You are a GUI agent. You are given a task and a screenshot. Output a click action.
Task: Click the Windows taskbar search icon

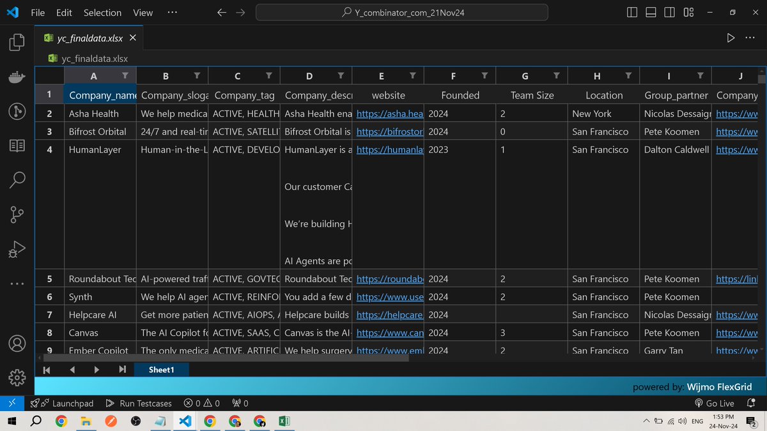pos(36,421)
